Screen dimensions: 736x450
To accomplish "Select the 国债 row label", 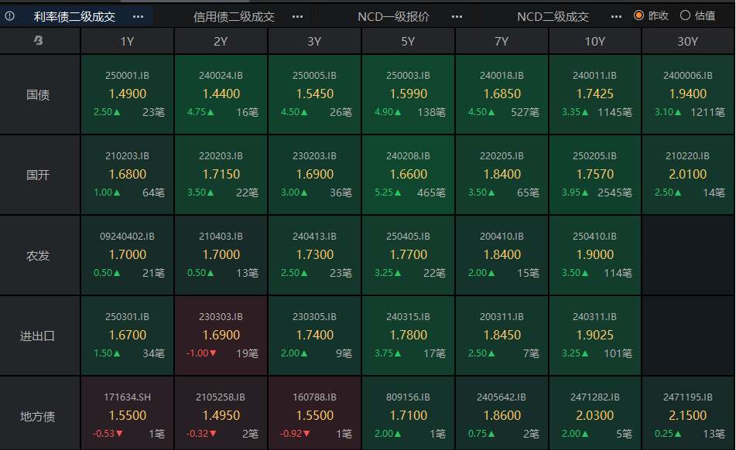I will [39, 94].
